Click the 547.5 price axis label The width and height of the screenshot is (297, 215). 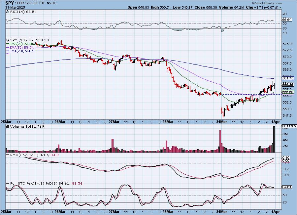click(x=287, y=115)
